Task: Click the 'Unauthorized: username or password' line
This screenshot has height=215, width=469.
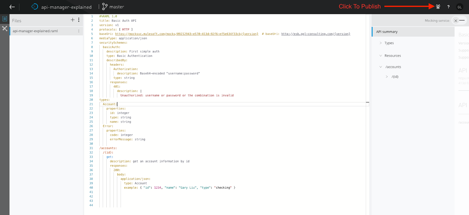Action: [177, 95]
